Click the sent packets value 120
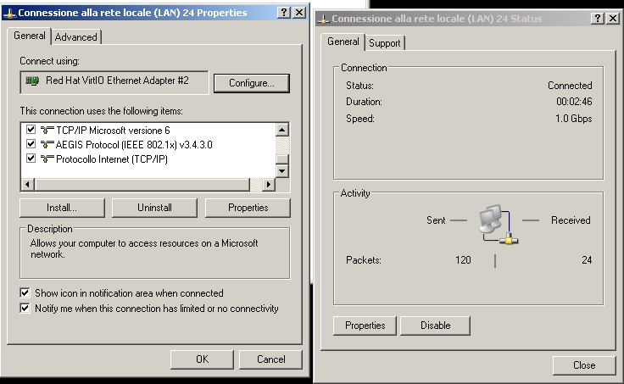624x384 pixels. [x=463, y=260]
